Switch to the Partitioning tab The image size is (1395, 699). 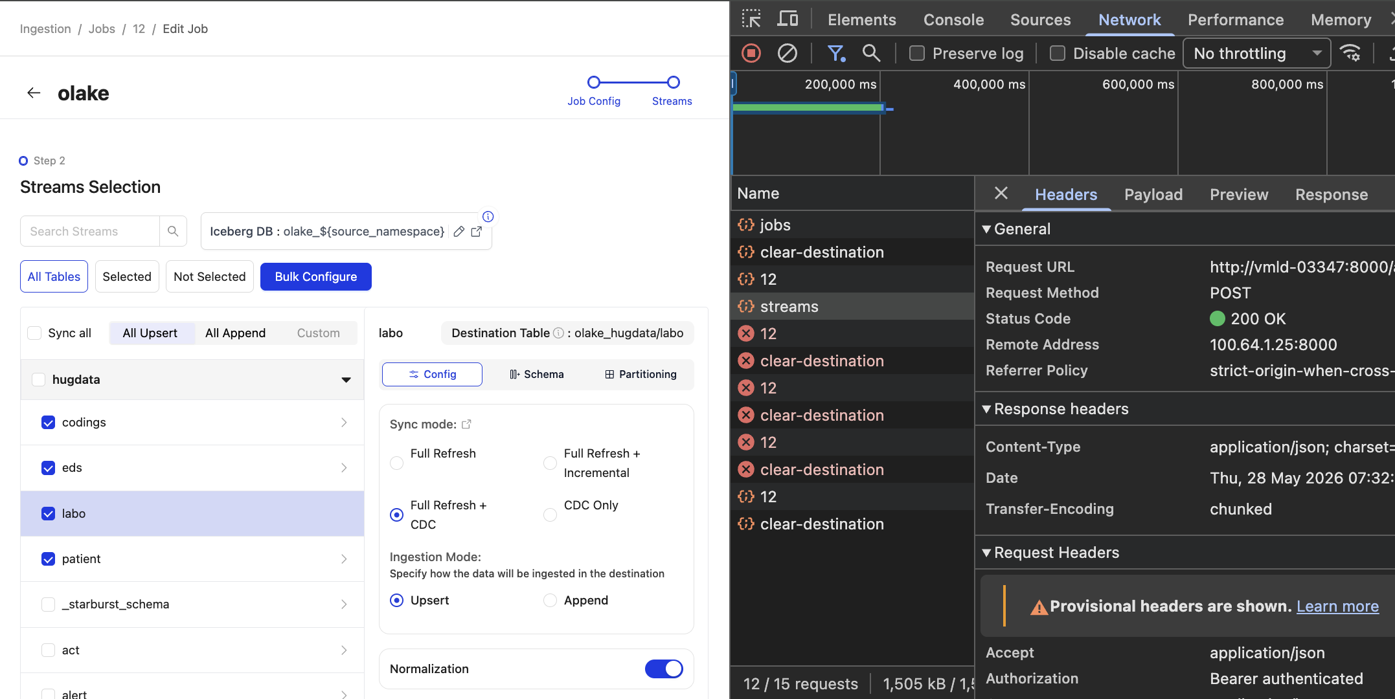point(641,374)
